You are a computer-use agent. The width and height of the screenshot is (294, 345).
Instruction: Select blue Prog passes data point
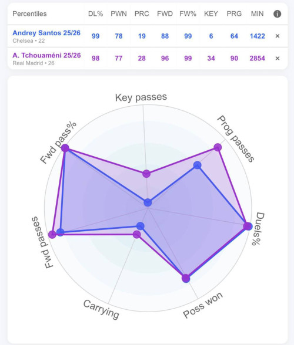(198, 165)
